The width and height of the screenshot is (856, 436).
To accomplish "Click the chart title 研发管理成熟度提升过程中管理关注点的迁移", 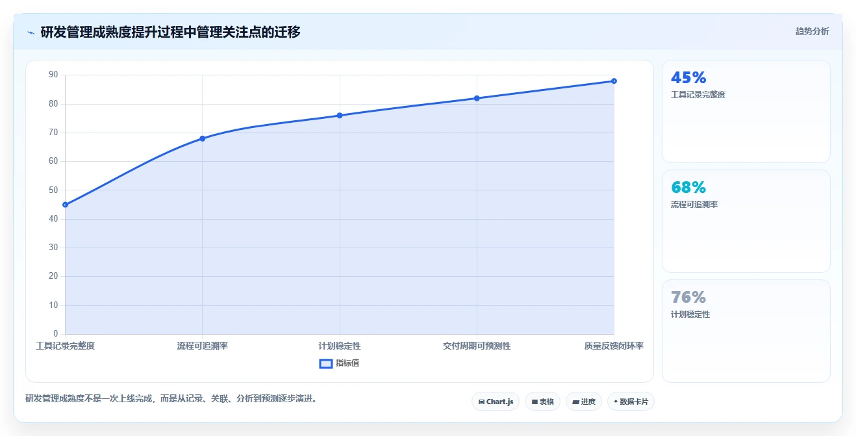I will [x=170, y=32].
